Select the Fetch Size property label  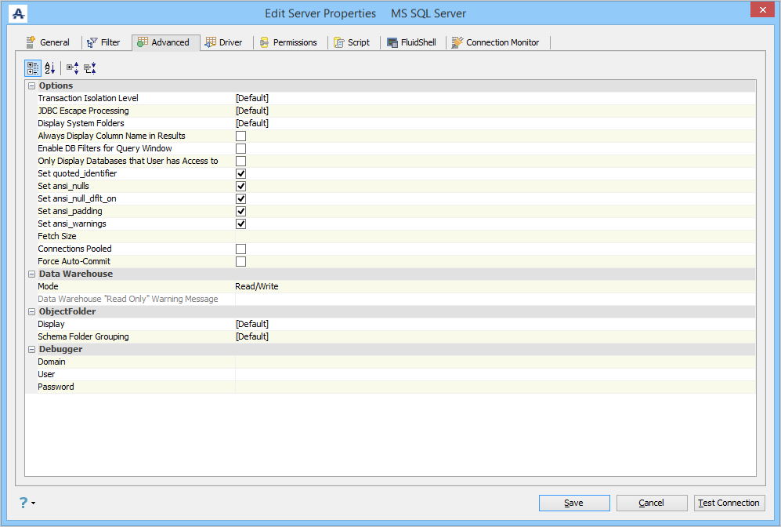click(56, 236)
